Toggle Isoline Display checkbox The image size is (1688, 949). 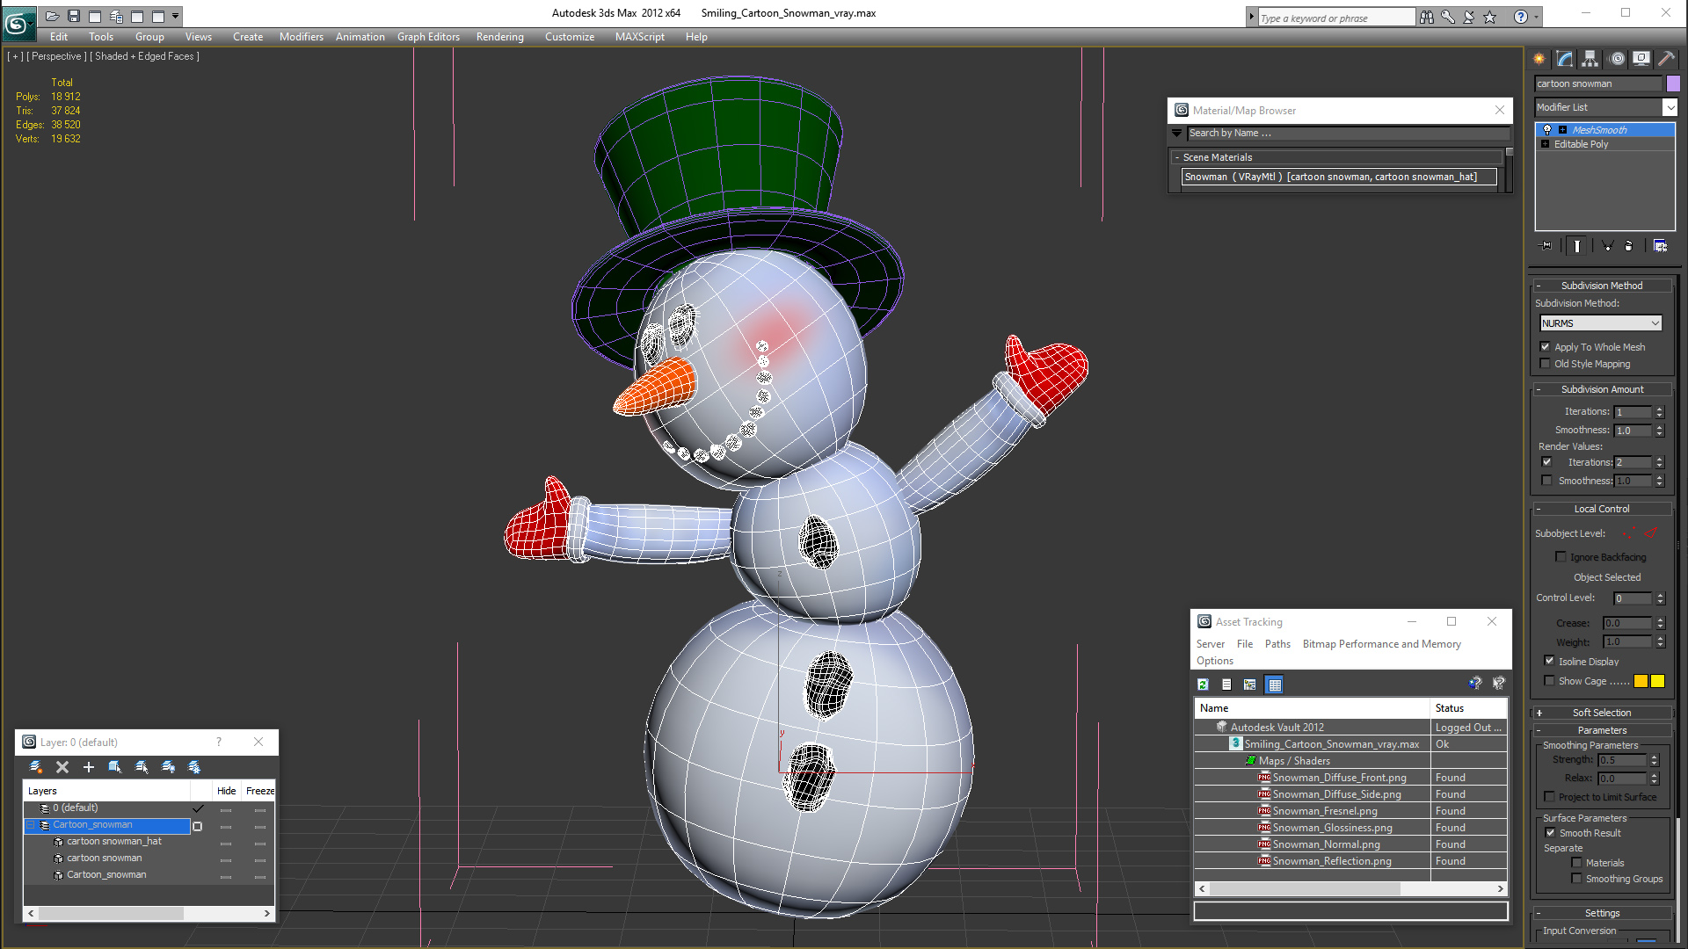click(1550, 661)
